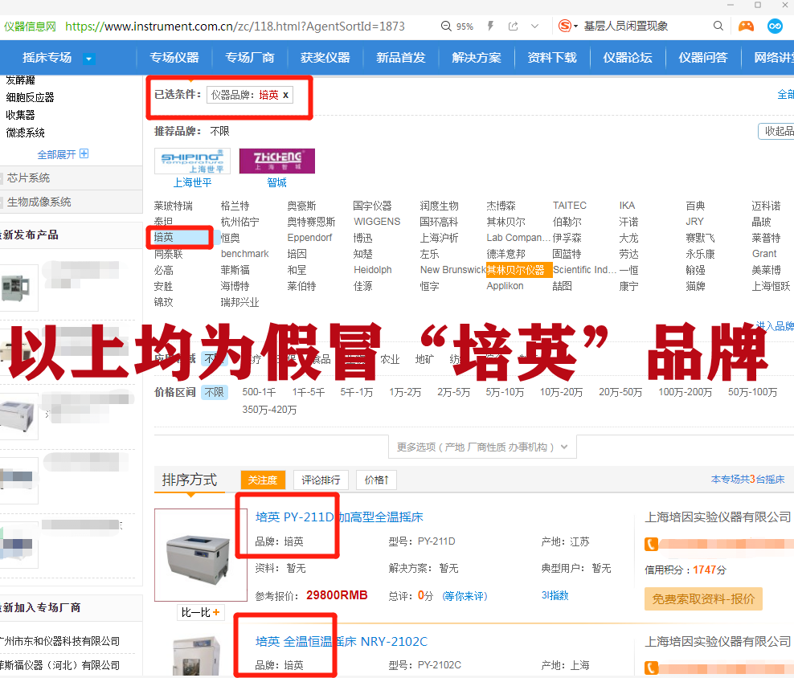Sort by 价格

tap(376, 480)
